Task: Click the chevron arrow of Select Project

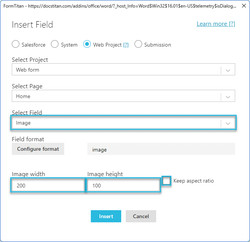Action: click(228, 70)
